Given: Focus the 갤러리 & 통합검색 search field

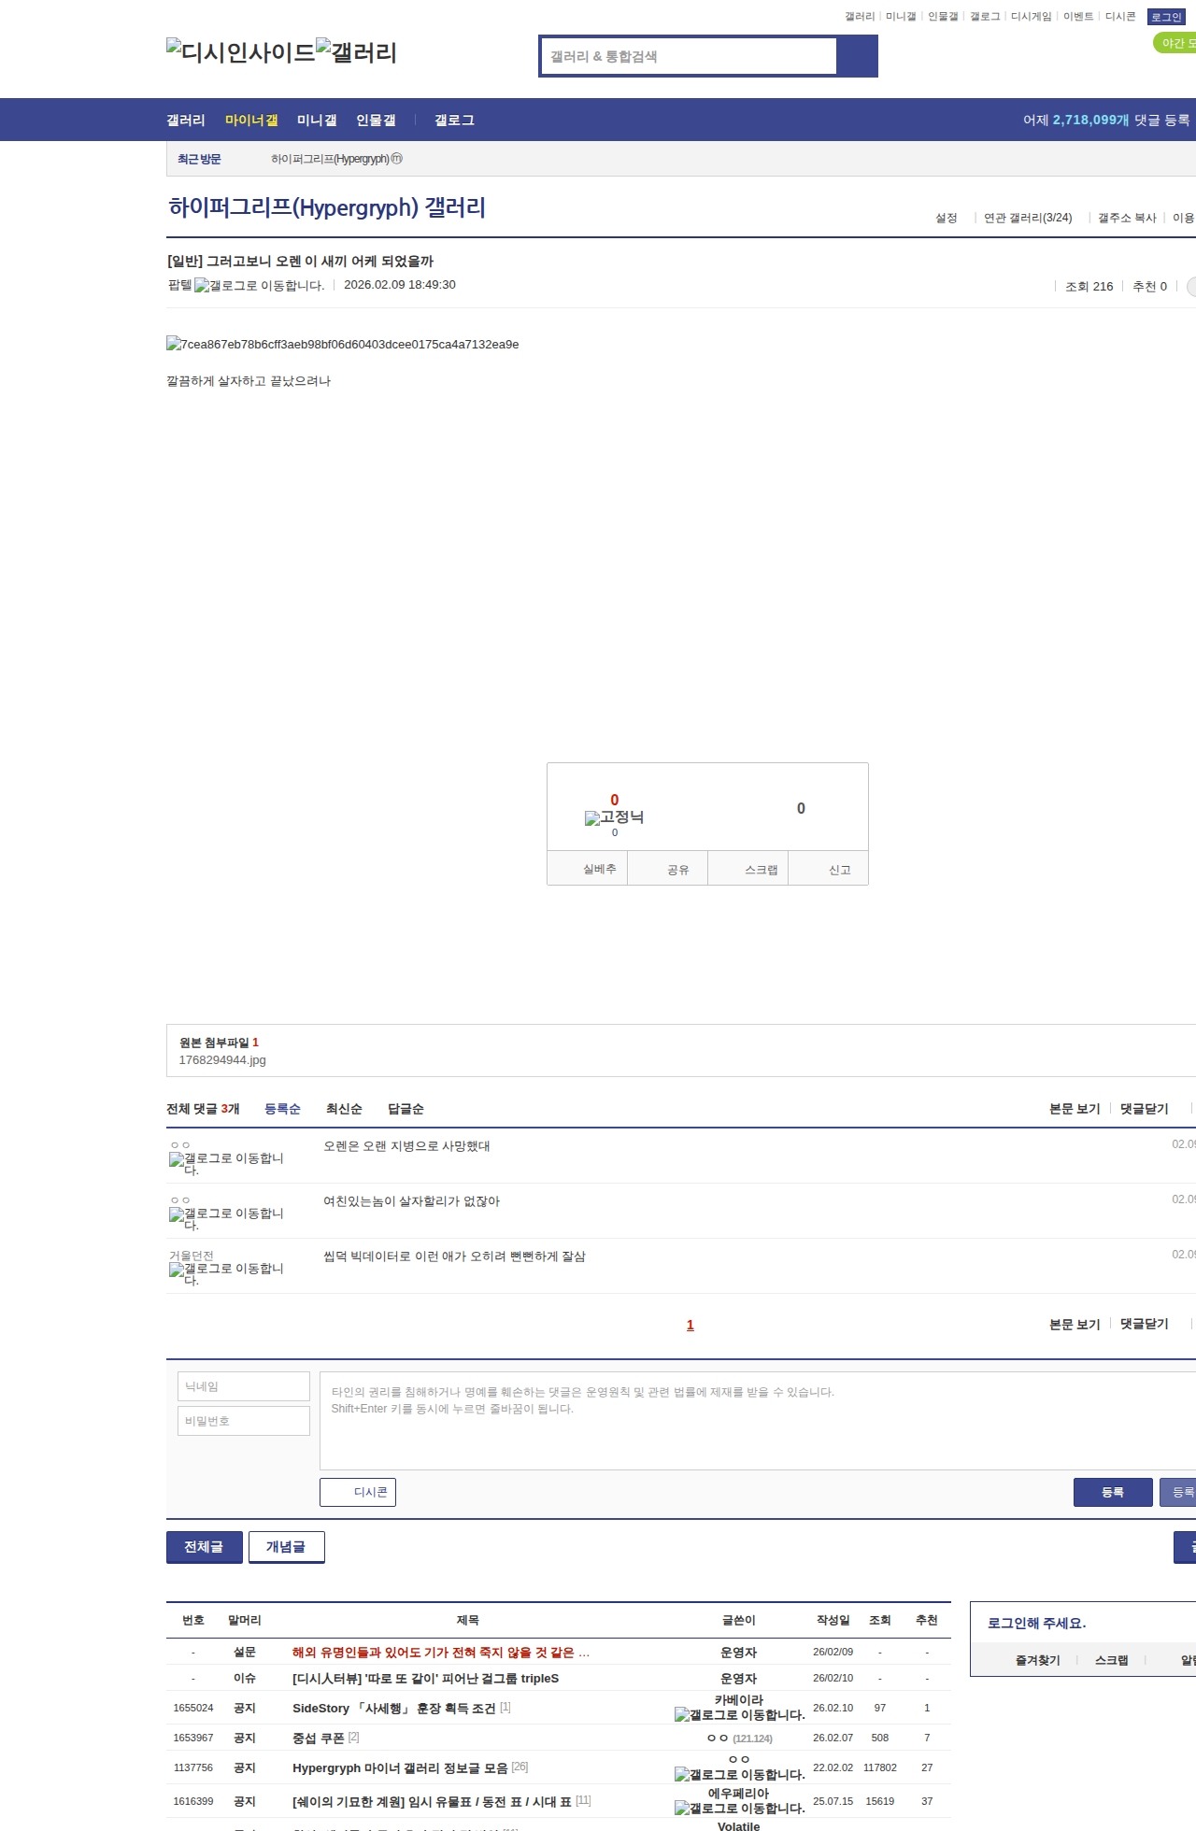Looking at the screenshot, I should [689, 56].
